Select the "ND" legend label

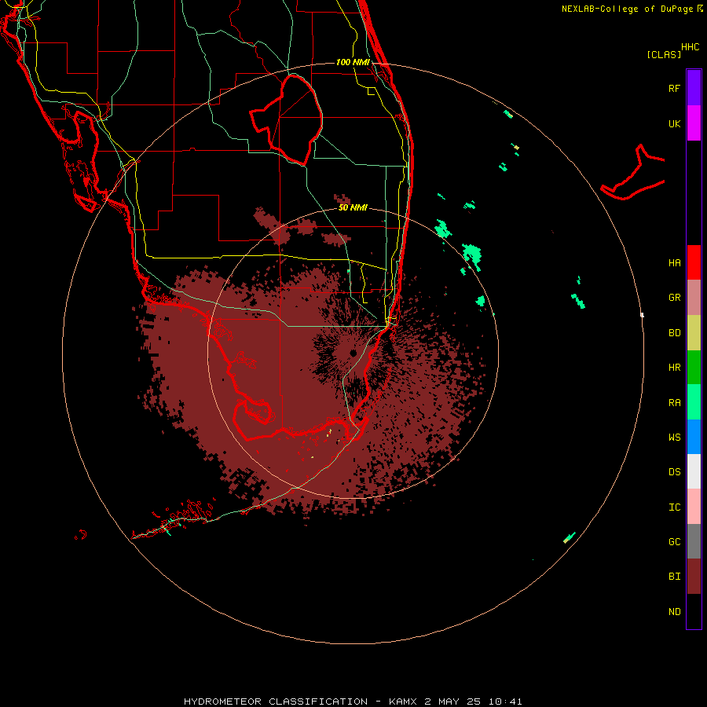point(674,612)
